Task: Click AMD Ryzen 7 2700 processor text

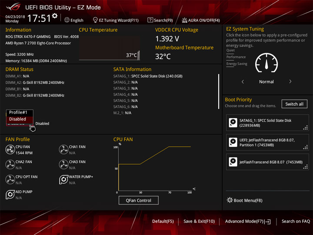Action: 38,43
